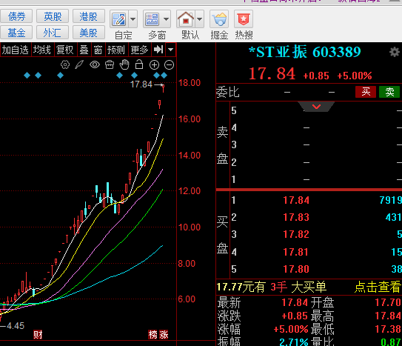This screenshot has width=402, height=346.
Task: Select the 窗 window tab
Action: click(98, 50)
